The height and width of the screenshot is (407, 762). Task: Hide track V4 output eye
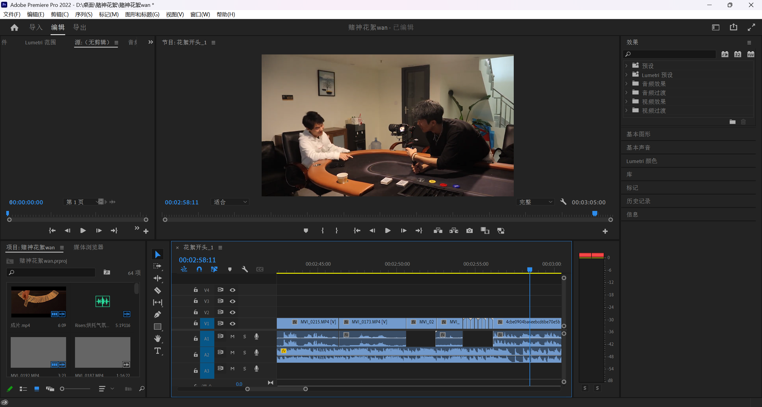[232, 290]
